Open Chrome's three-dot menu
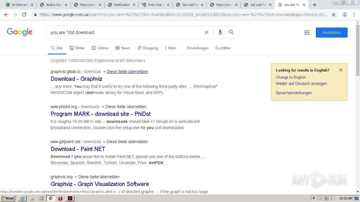 pos(354,15)
